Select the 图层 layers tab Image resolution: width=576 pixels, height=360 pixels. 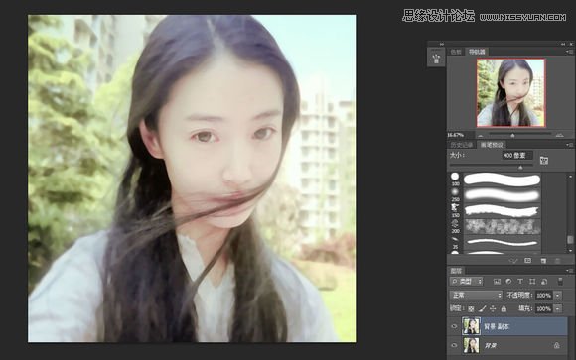[456, 271]
